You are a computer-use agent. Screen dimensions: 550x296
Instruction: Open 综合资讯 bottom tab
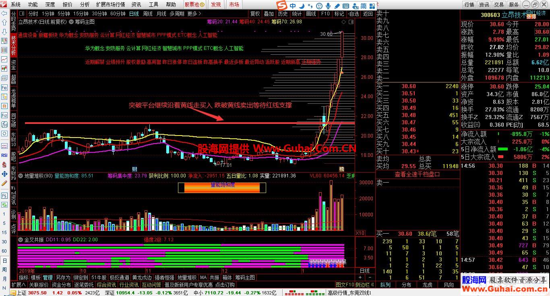pos(106,285)
